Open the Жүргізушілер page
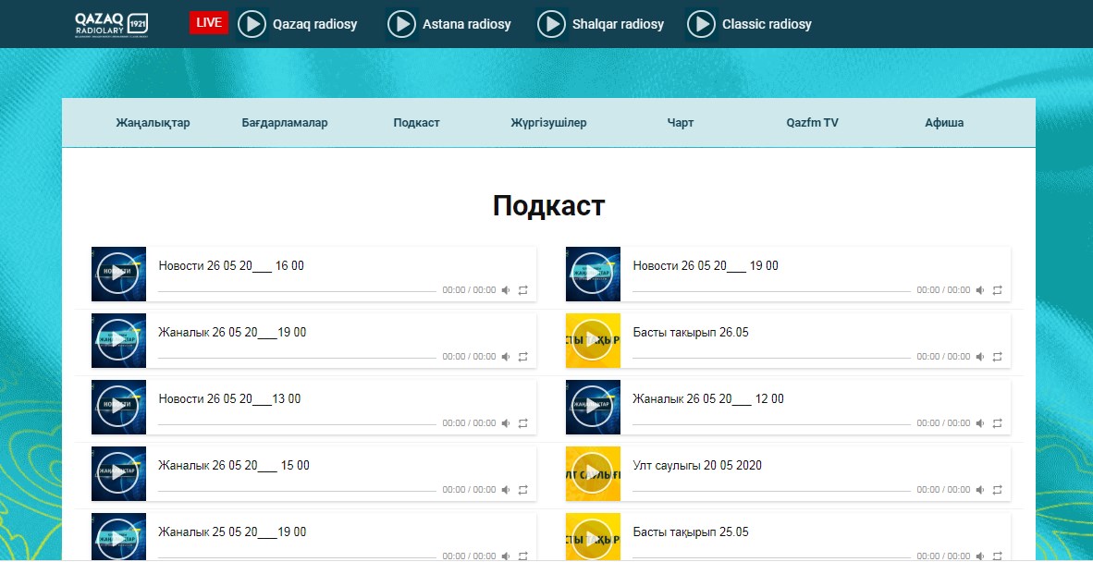This screenshot has height=562, width=1093. (548, 123)
